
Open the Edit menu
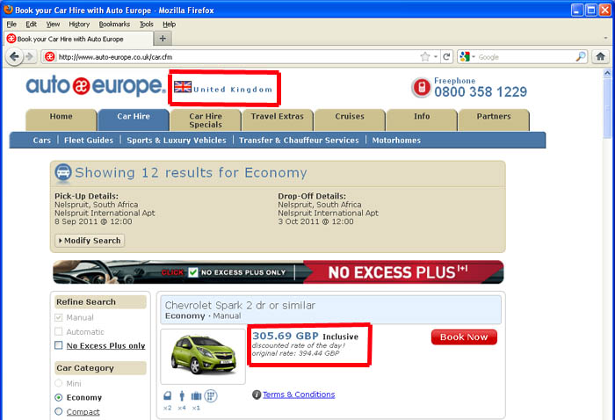31,24
